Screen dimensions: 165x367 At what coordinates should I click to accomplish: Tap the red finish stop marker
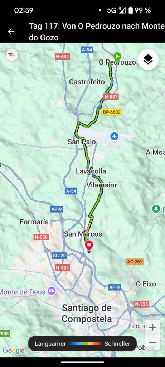click(x=89, y=246)
